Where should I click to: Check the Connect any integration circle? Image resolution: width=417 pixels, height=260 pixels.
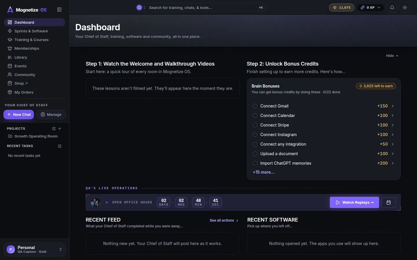(255, 144)
